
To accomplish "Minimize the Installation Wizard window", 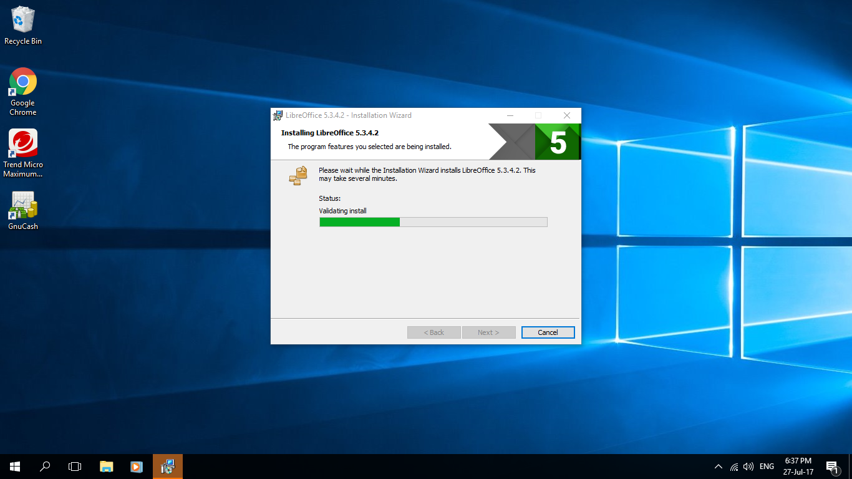I will (x=510, y=115).
